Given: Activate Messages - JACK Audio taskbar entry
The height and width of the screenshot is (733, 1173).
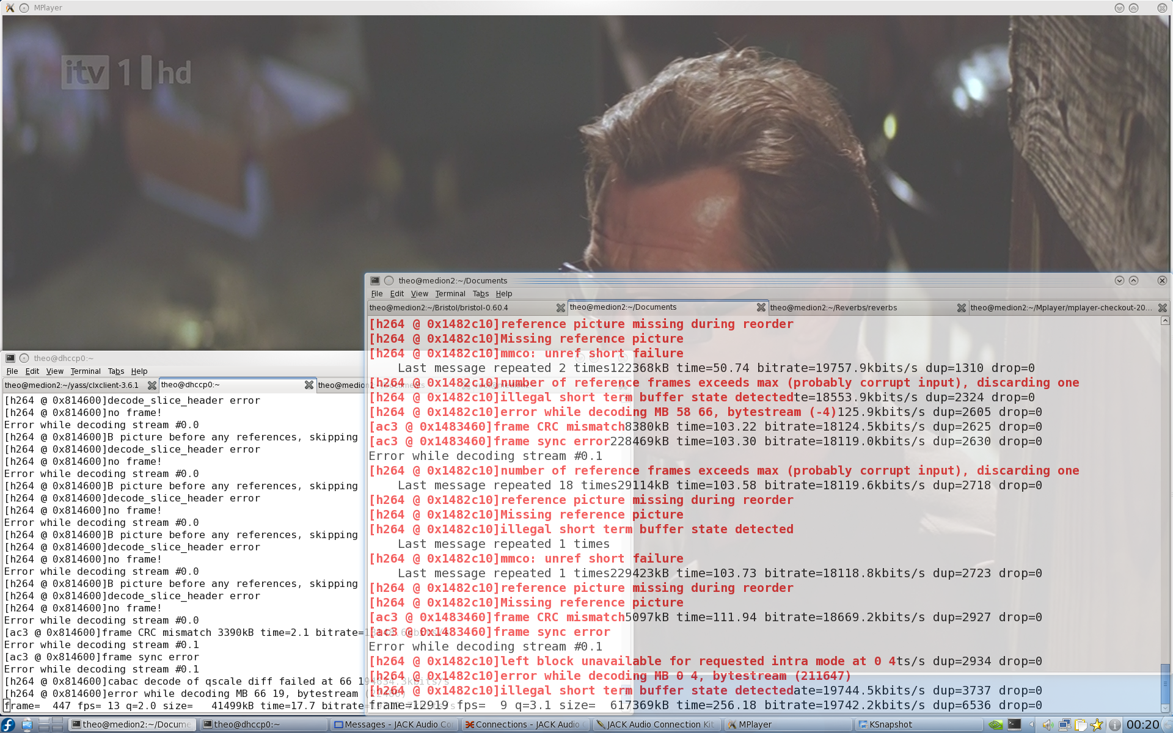Looking at the screenshot, I should click(395, 724).
